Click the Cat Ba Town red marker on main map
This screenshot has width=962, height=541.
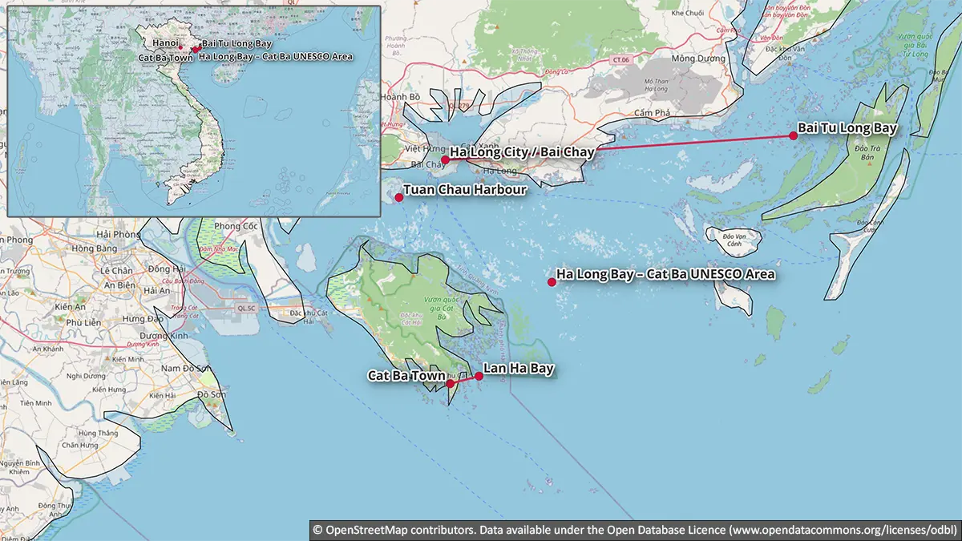[451, 383]
